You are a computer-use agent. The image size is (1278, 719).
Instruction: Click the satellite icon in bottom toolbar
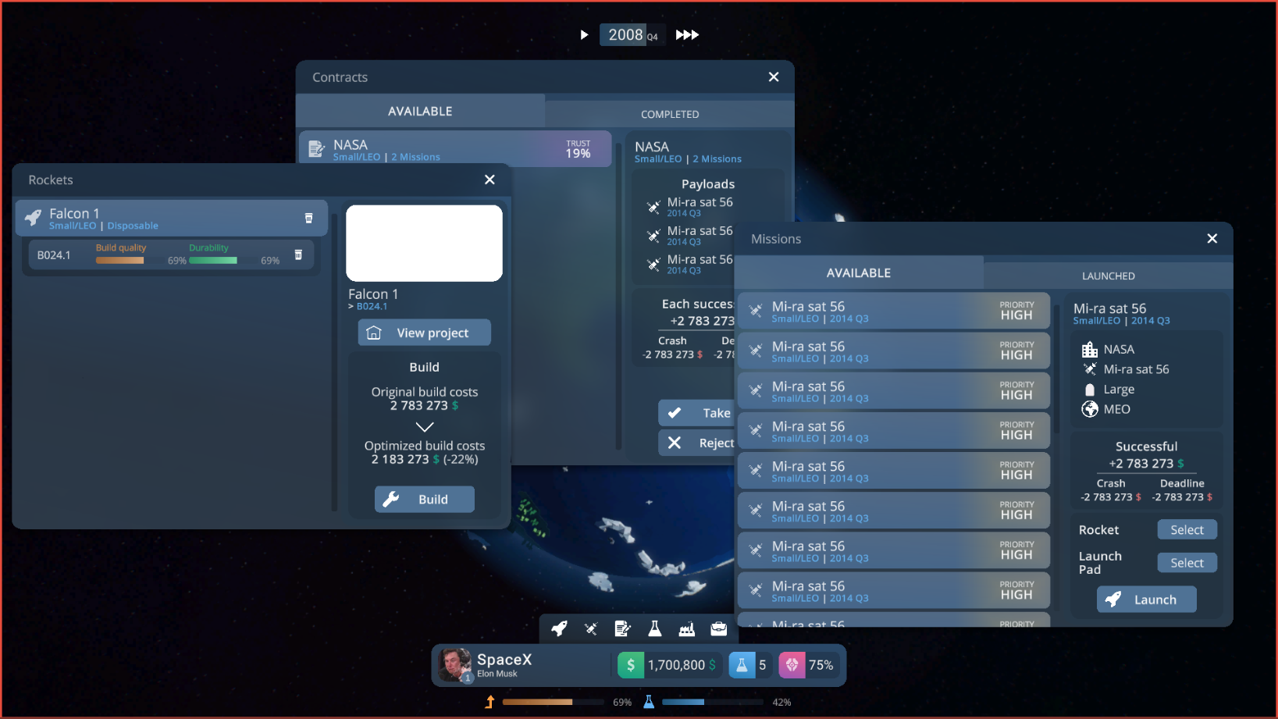point(591,628)
